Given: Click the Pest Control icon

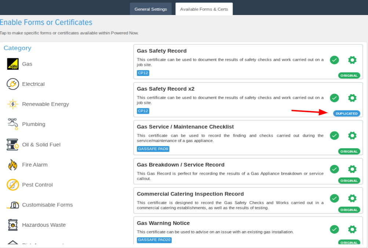Looking at the screenshot, I should click(x=12, y=185).
